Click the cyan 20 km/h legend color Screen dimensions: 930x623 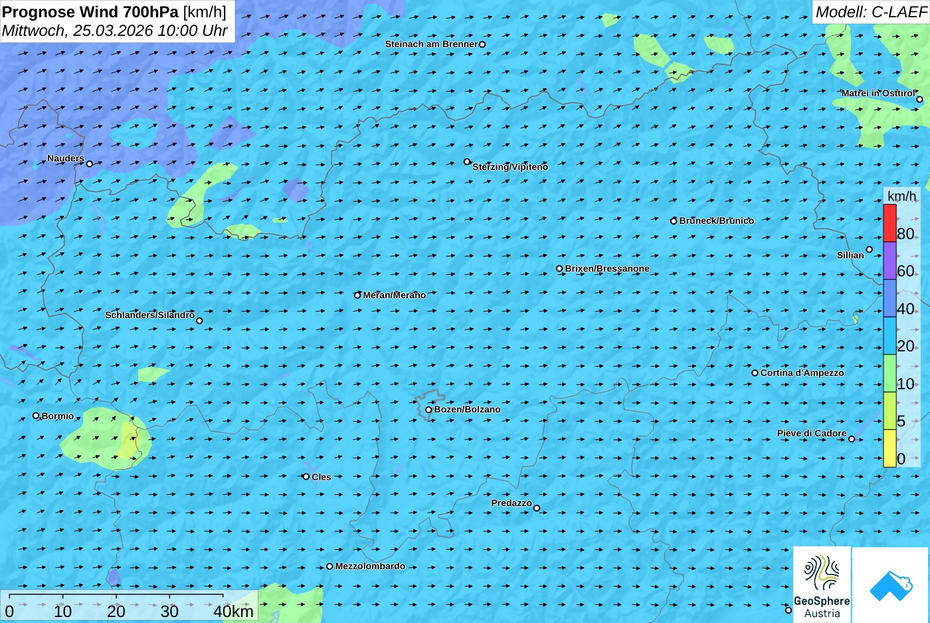click(x=889, y=335)
